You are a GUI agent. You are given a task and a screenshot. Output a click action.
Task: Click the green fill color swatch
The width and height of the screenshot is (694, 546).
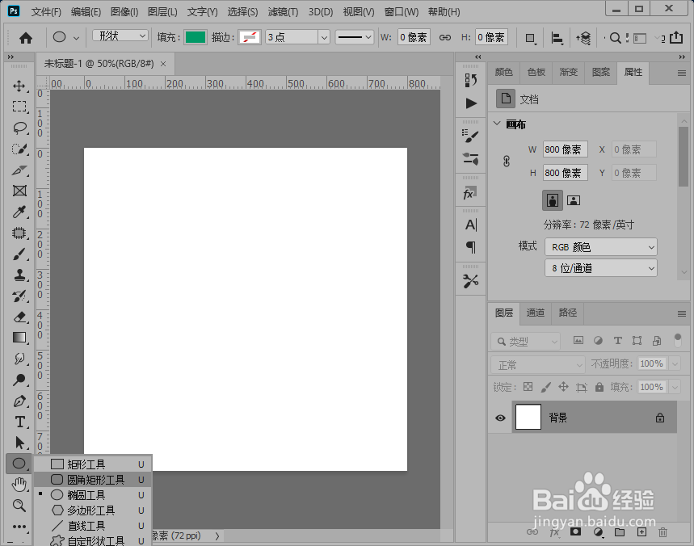tap(196, 38)
